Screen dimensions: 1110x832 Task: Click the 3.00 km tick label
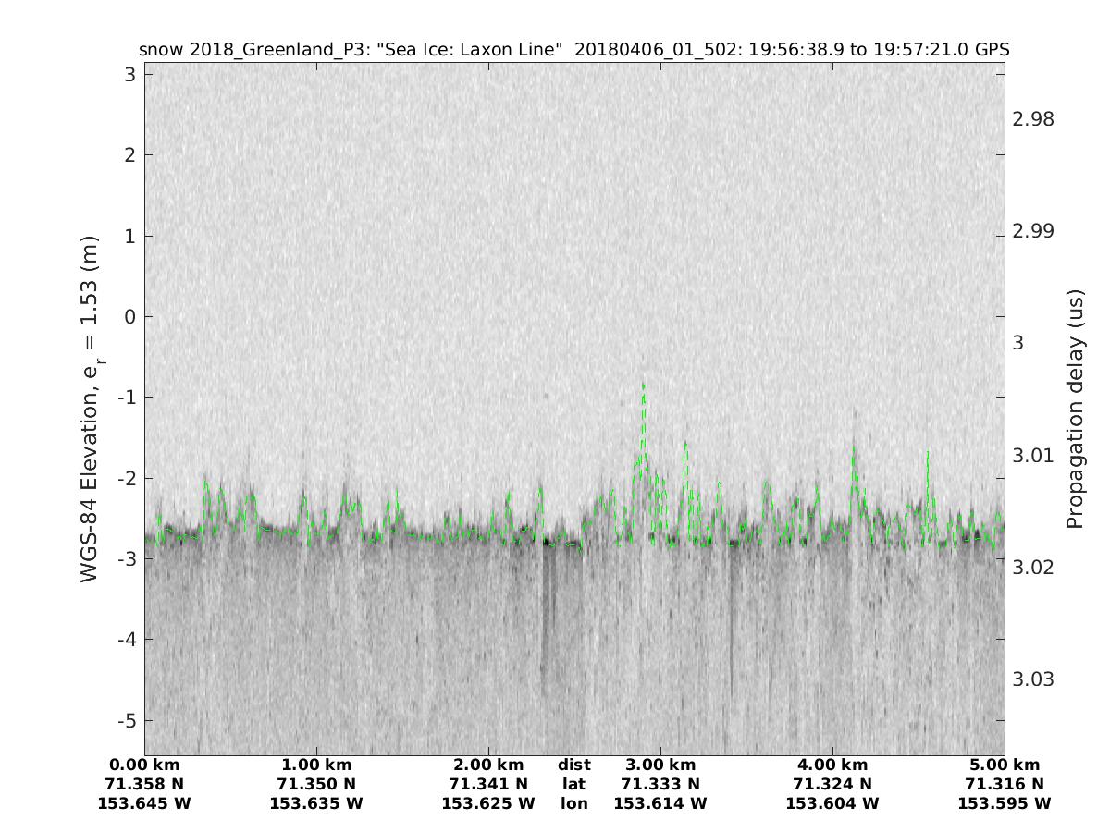[660, 765]
